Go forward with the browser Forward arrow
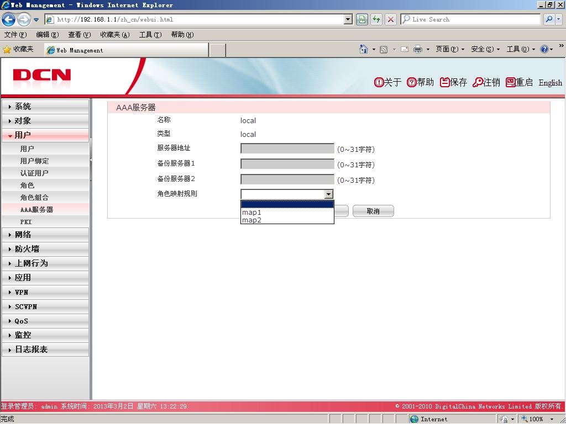566x424 pixels. 24,19
